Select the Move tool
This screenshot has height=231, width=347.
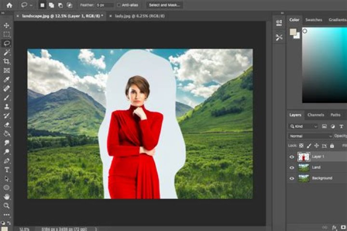click(x=7, y=26)
